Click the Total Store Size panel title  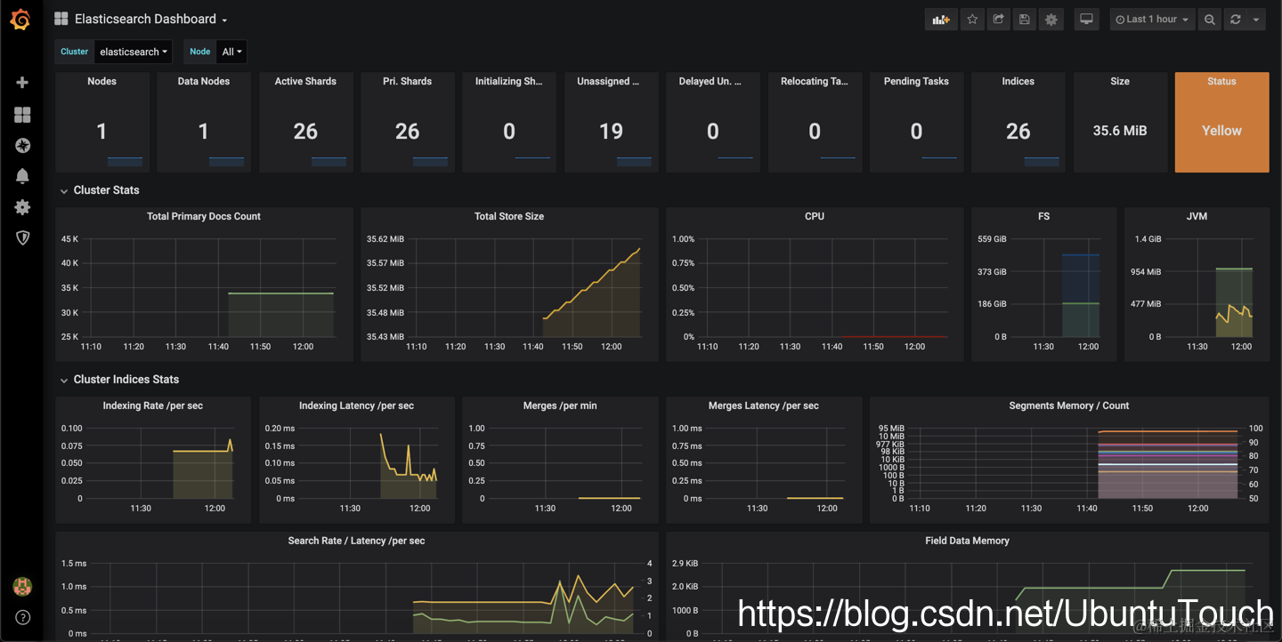point(509,216)
